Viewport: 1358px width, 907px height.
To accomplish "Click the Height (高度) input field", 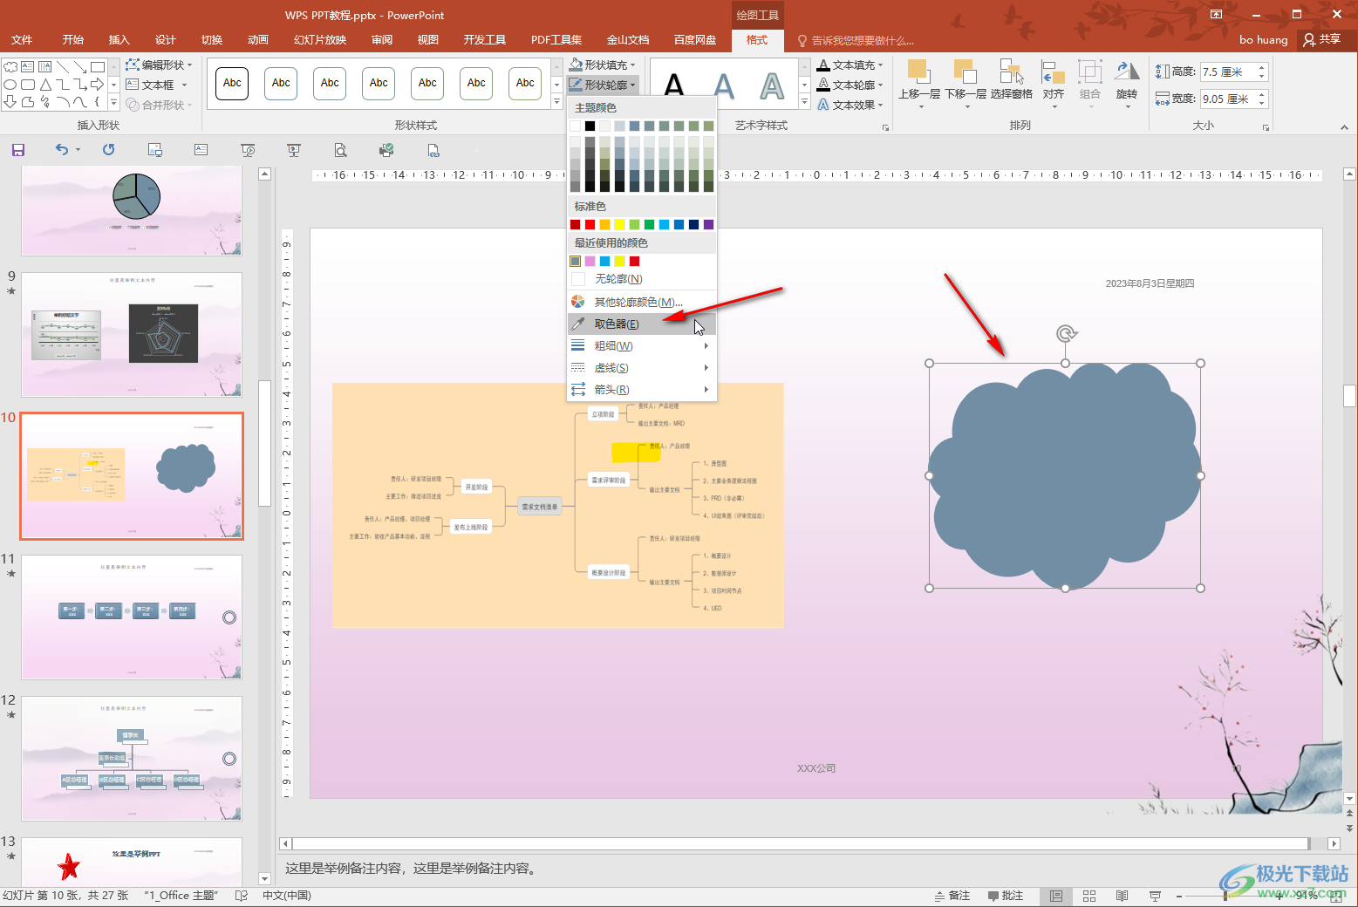I will tap(1228, 72).
